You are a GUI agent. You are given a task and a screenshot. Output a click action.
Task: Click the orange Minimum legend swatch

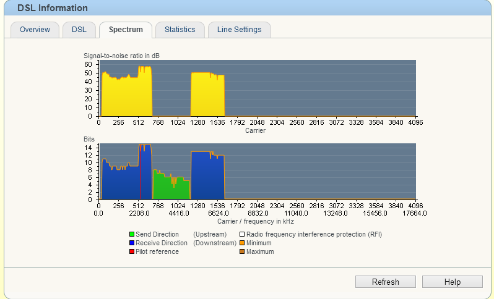(x=242, y=243)
